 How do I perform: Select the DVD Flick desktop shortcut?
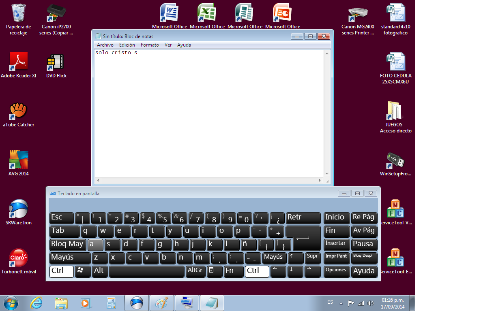(56, 62)
